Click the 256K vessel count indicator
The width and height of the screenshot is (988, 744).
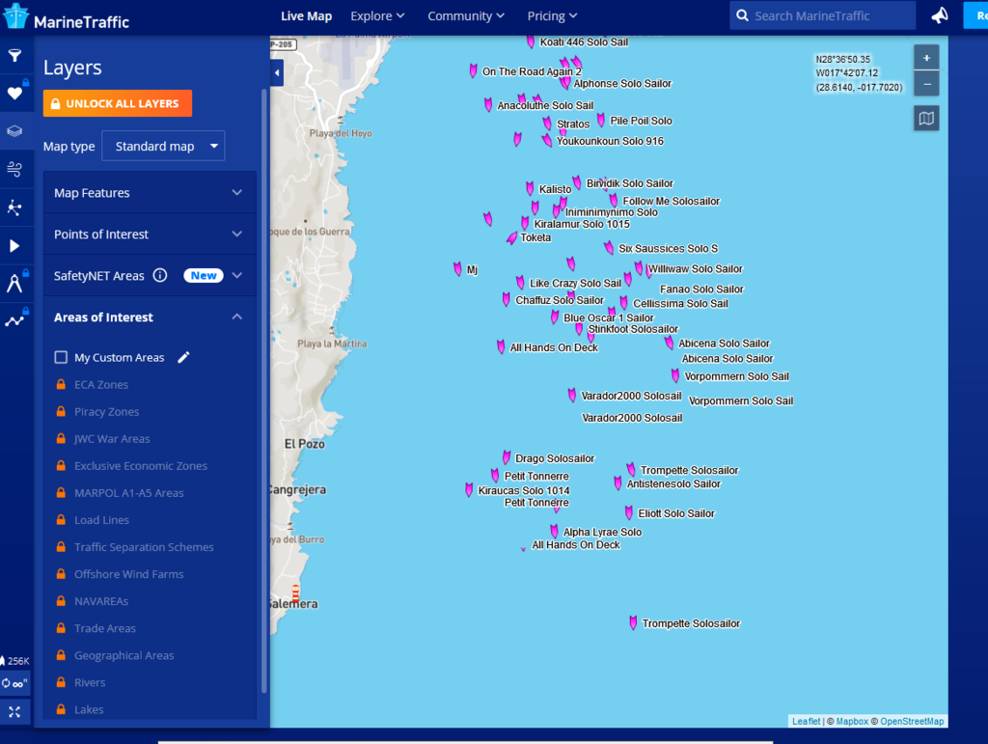(x=15, y=661)
